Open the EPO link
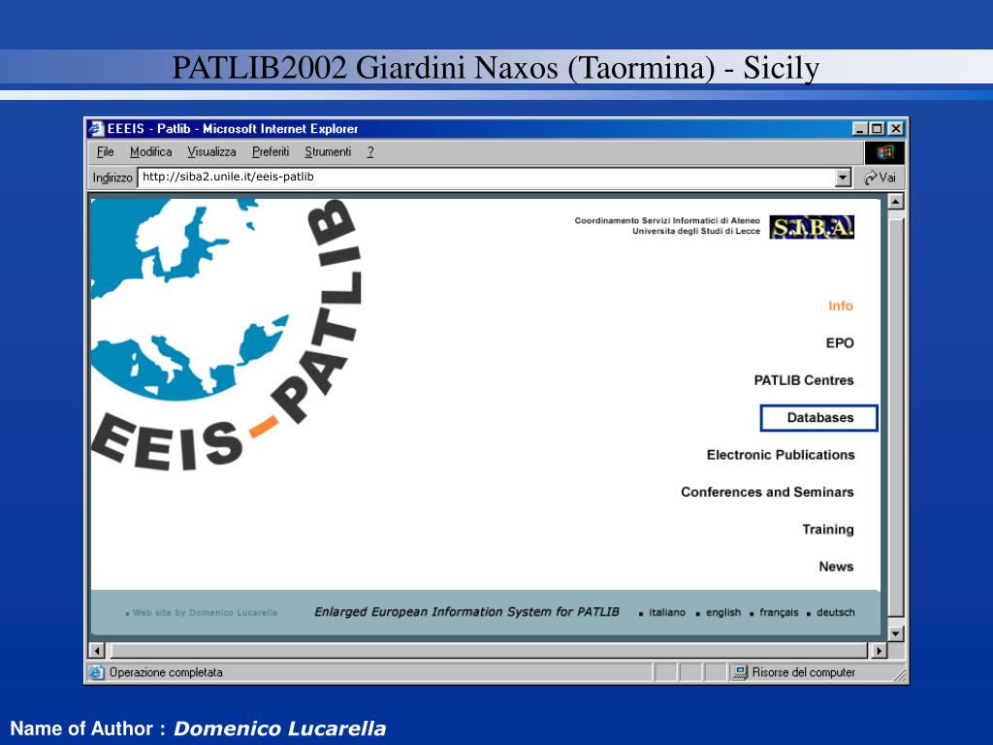 point(840,343)
